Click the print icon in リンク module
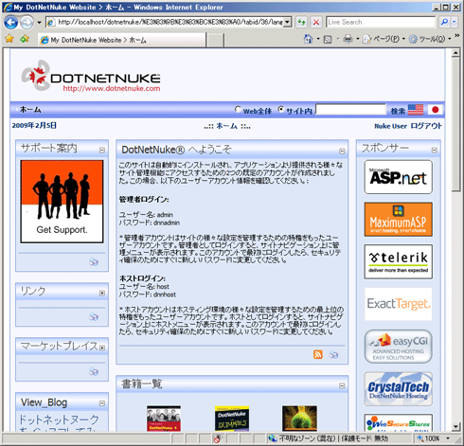The image size is (464, 446). point(94,316)
